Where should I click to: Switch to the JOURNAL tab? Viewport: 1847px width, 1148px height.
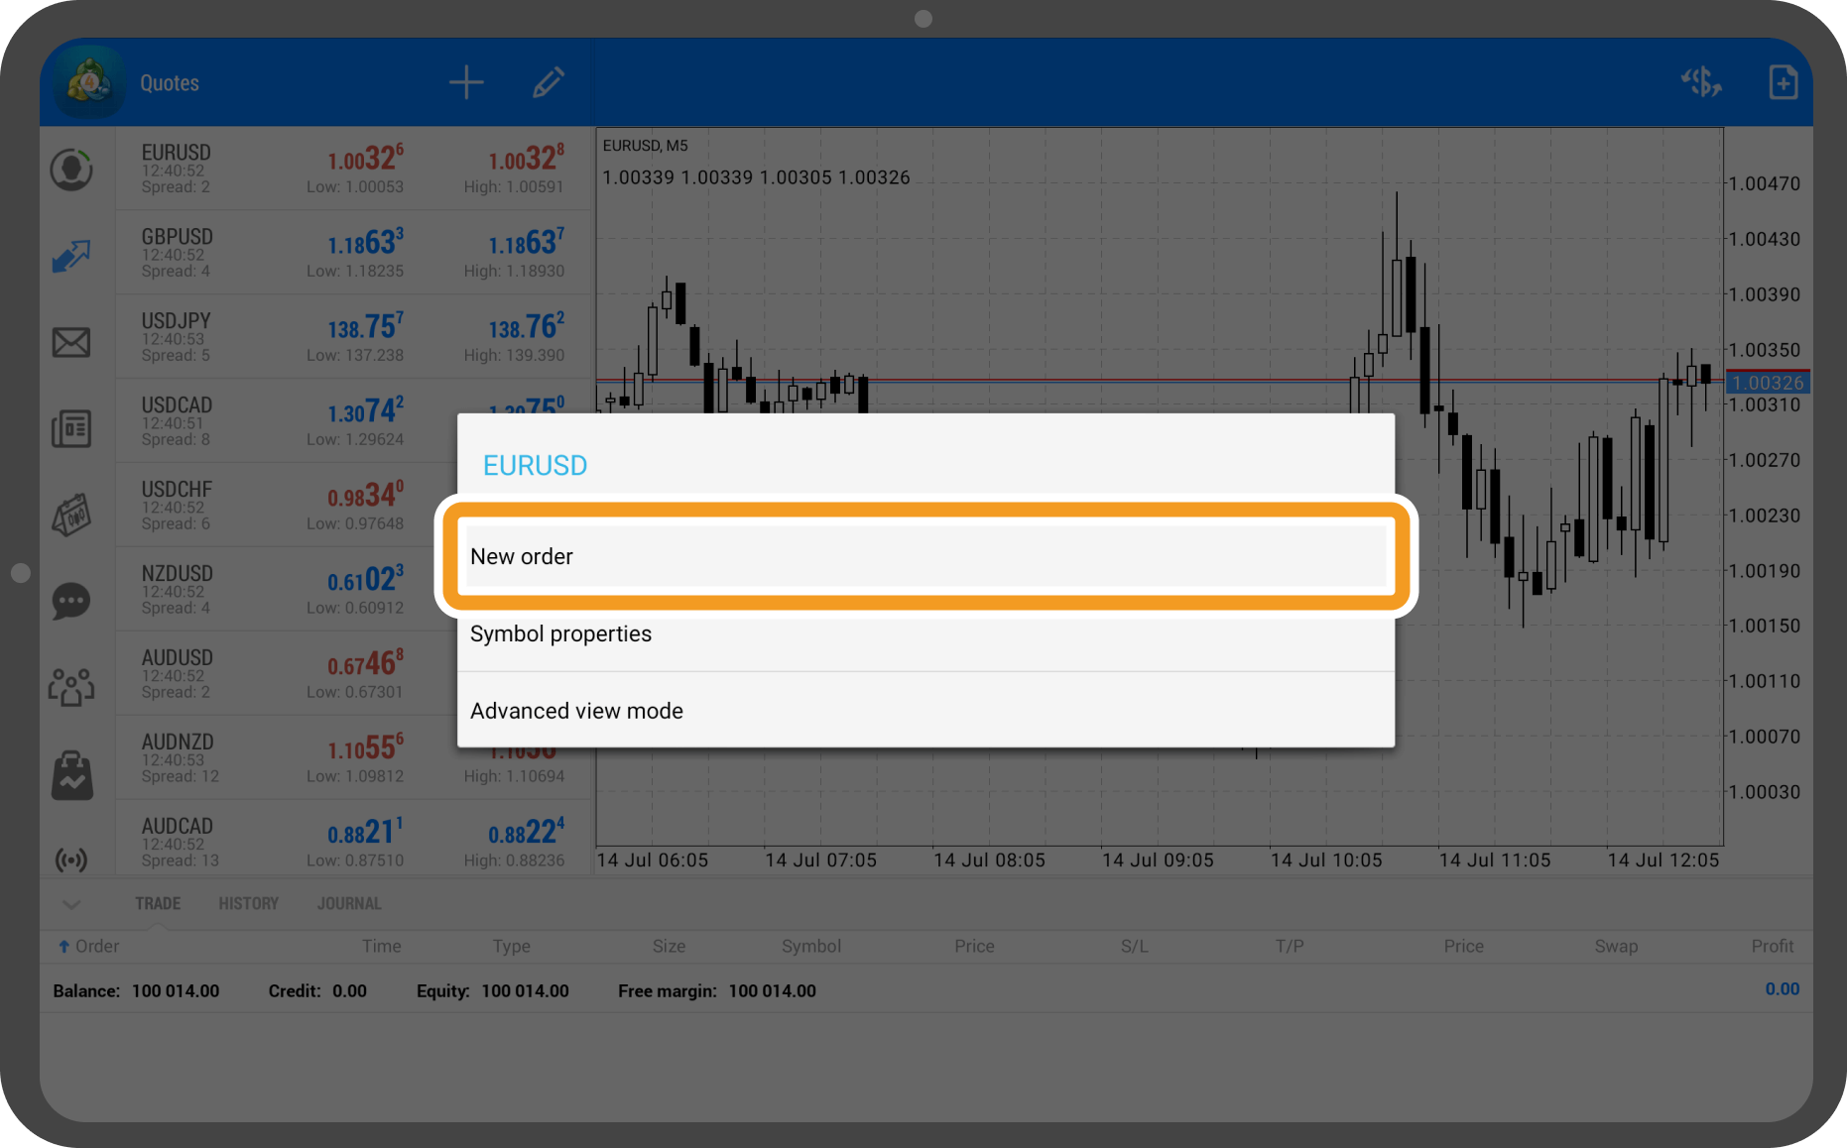349,904
